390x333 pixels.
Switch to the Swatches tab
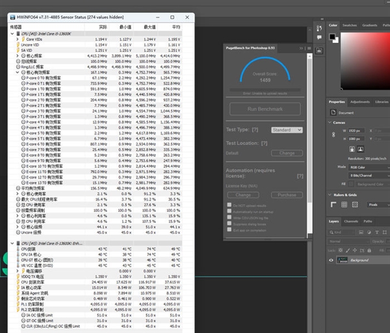tap(350, 25)
